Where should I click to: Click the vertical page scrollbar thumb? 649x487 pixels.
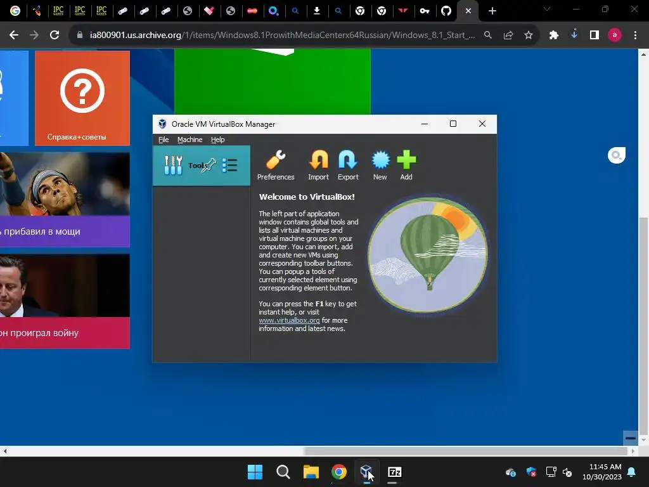point(643,325)
